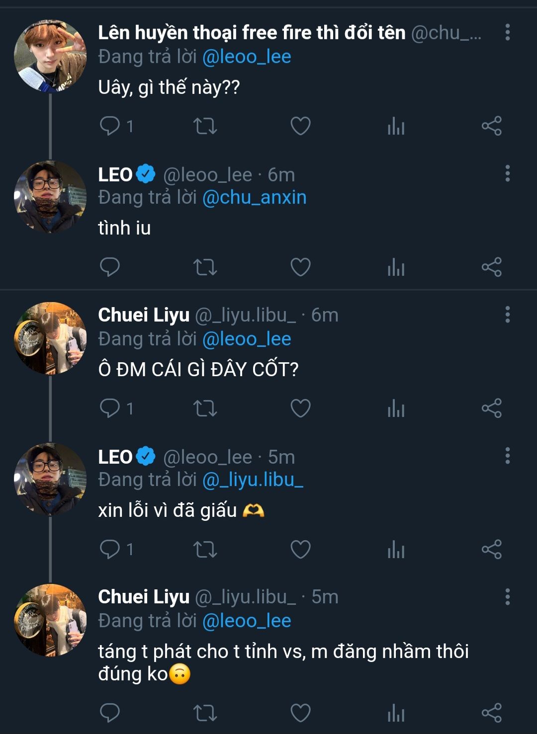Open more options menu on "tình iu" tweet
Screen dimensions: 537x734
pyautogui.click(x=507, y=173)
